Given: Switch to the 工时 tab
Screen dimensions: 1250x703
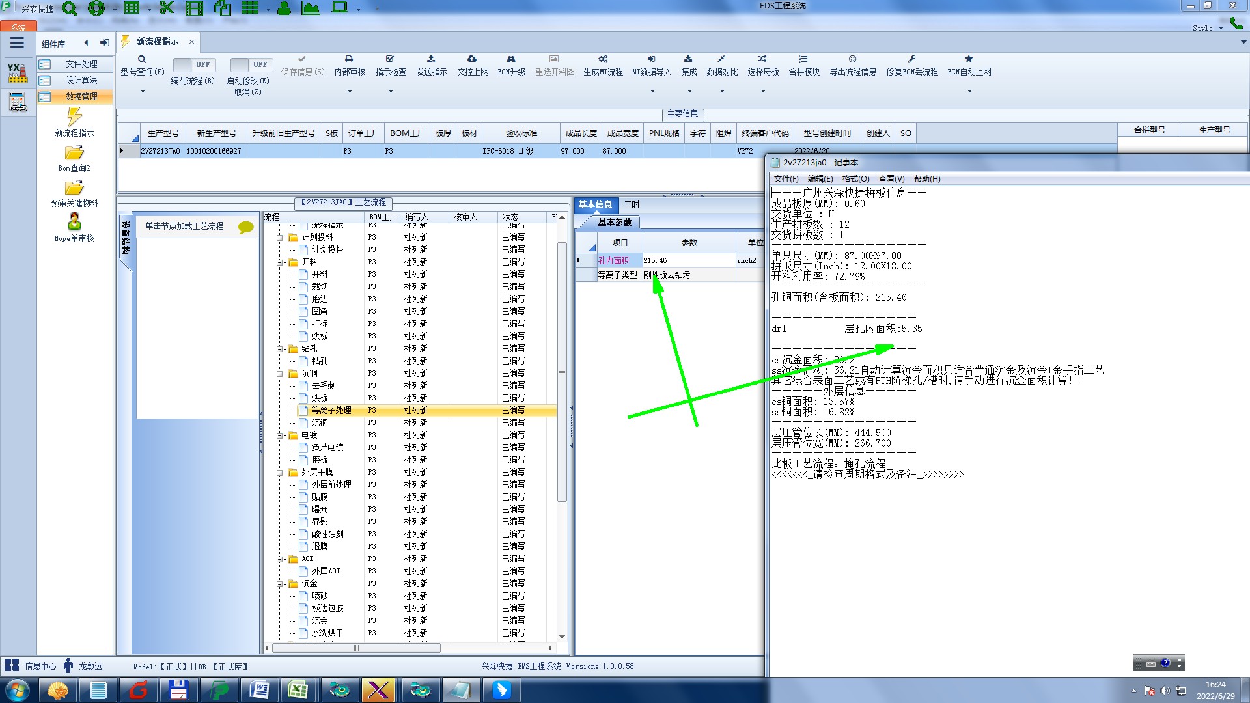Looking at the screenshot, I should 632,204.
